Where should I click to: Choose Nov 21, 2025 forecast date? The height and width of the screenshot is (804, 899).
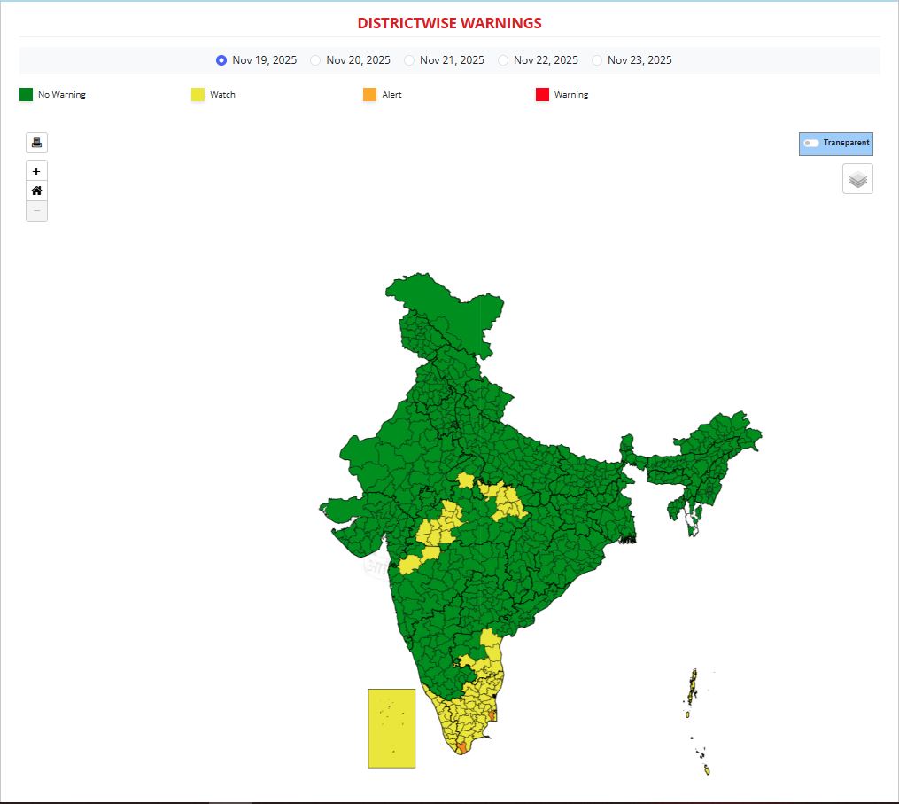coord(409,60)
